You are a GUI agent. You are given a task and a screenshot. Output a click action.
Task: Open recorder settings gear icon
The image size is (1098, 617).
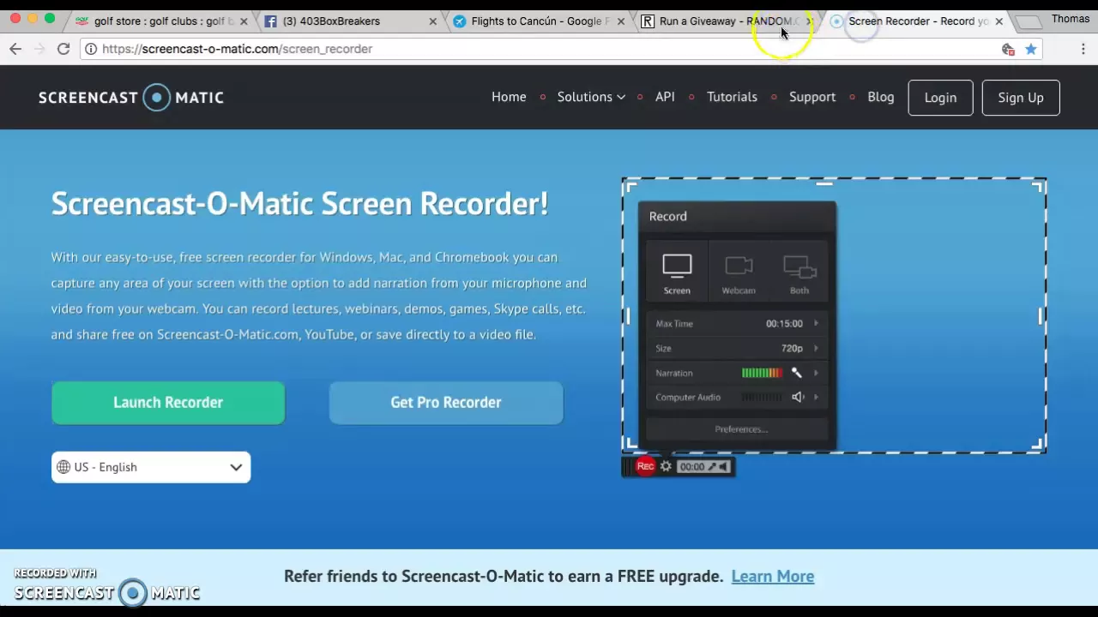point(666,466)
